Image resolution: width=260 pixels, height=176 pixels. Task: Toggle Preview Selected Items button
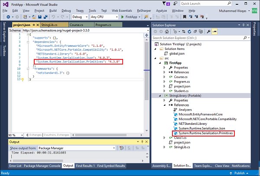click(x=214, y=32)
